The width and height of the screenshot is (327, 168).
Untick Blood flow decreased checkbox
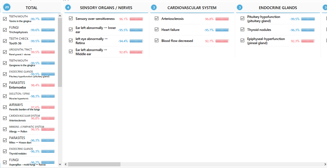157,41
